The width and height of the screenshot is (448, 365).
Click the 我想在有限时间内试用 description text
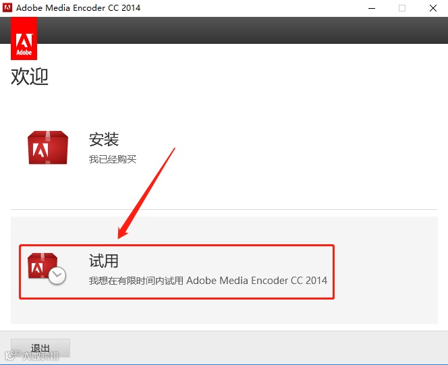point(208,281)
